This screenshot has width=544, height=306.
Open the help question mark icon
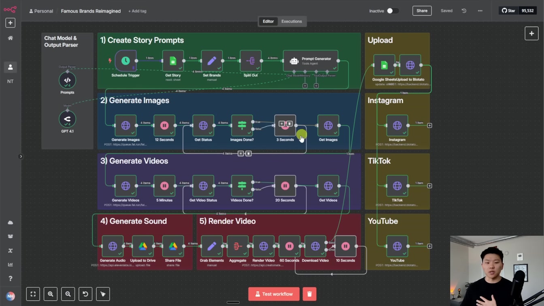(x=10, y=278)
